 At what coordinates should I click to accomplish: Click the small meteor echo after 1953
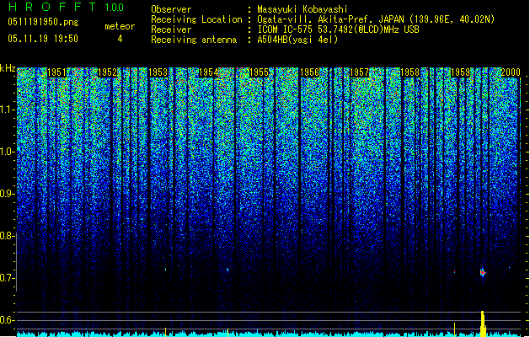(166, 270)
